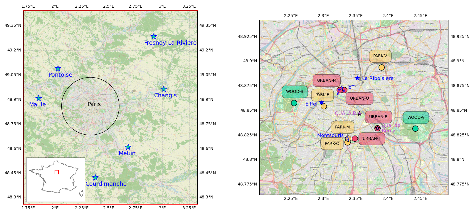Viewport: 474px width, 214px height.
Task: Select the URBAN-M label box
Action: click(x=327, y=81)
